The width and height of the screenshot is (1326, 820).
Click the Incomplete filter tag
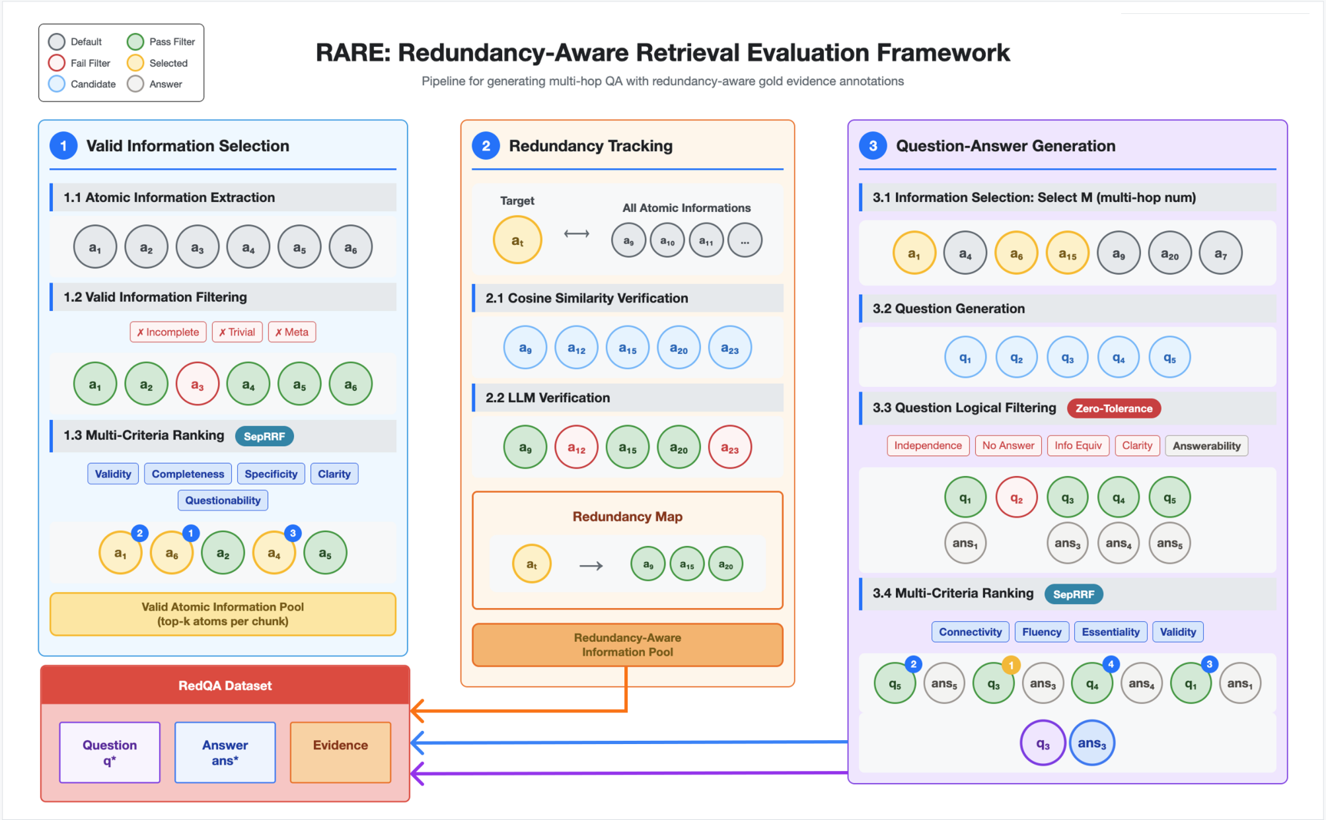click(x=168, y=332)
